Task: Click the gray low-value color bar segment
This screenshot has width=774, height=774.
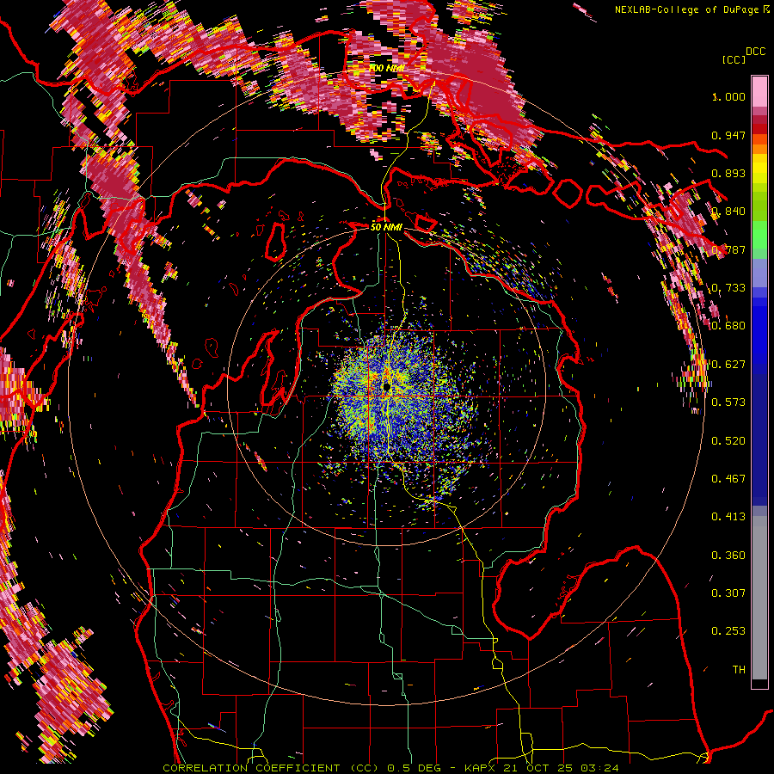Action: pos(759,598)
